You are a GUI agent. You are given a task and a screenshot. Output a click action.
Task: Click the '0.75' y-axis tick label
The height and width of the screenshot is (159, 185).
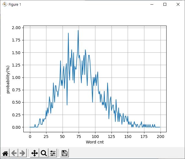16,90
